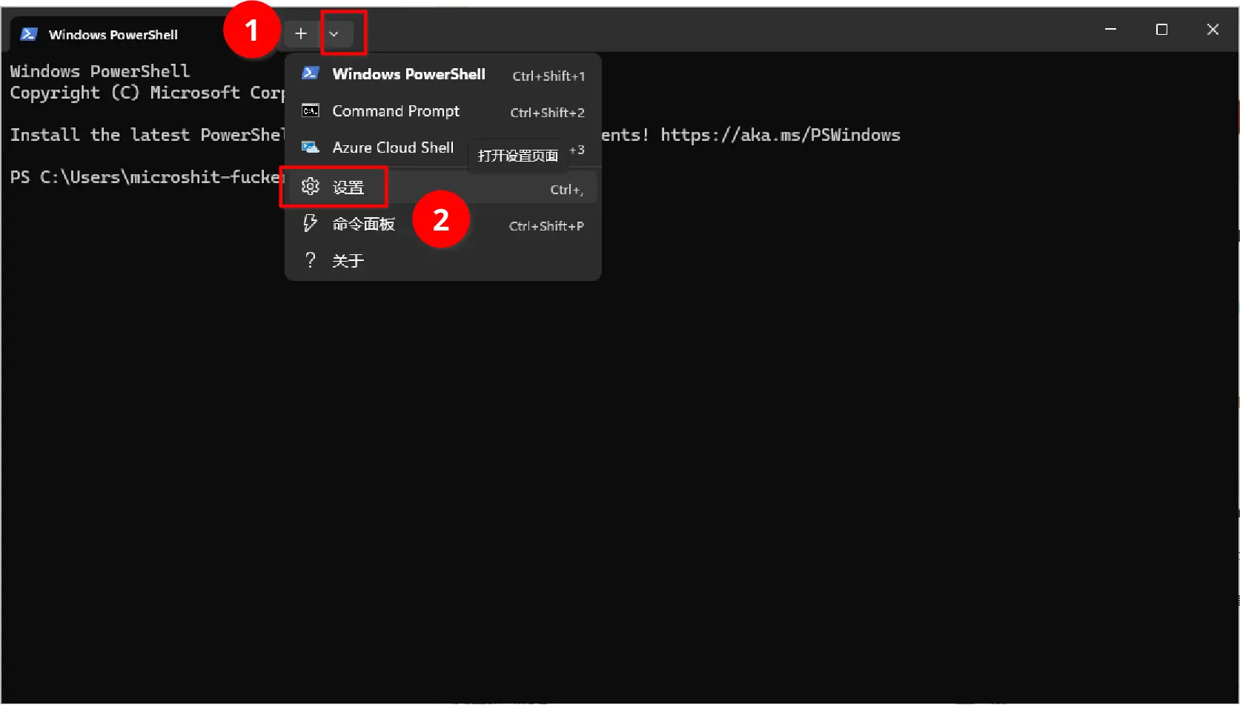This screenshot has height=705, width=1240.
Task: Expand the new tab dropdown chevron
Action: (334, 33)
